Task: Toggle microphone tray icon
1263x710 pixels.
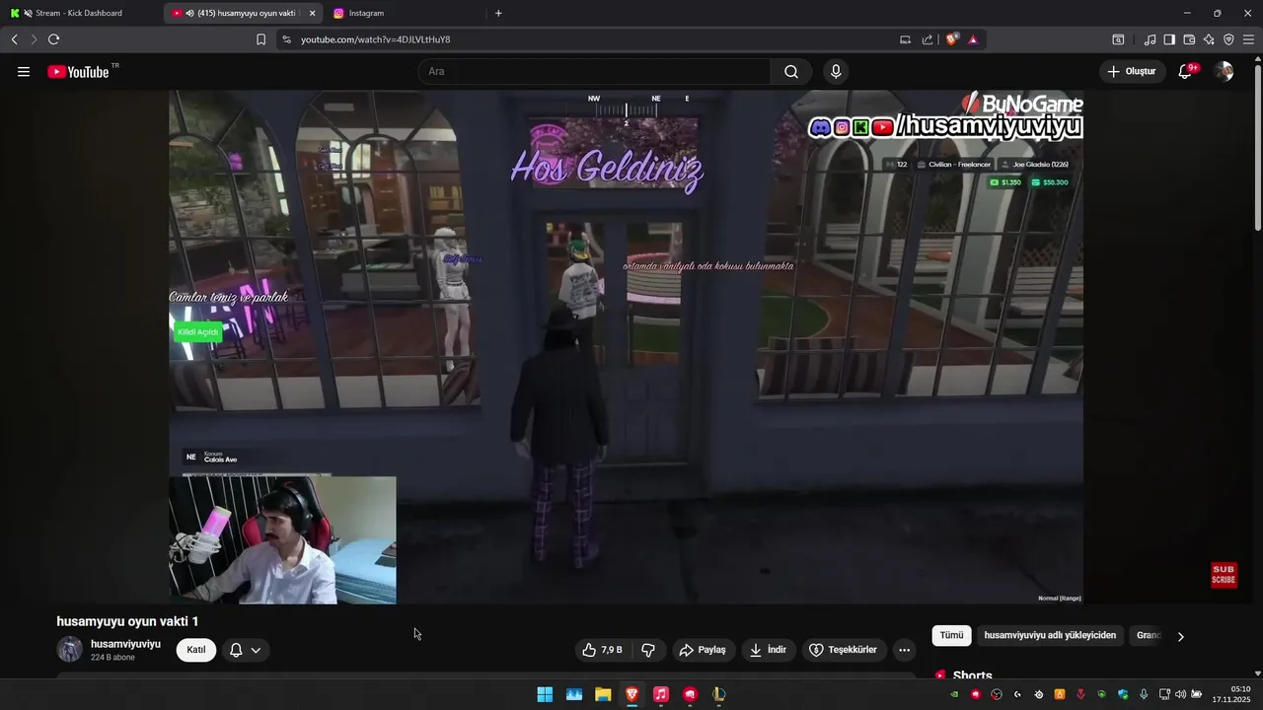Action: point(1144,694)
